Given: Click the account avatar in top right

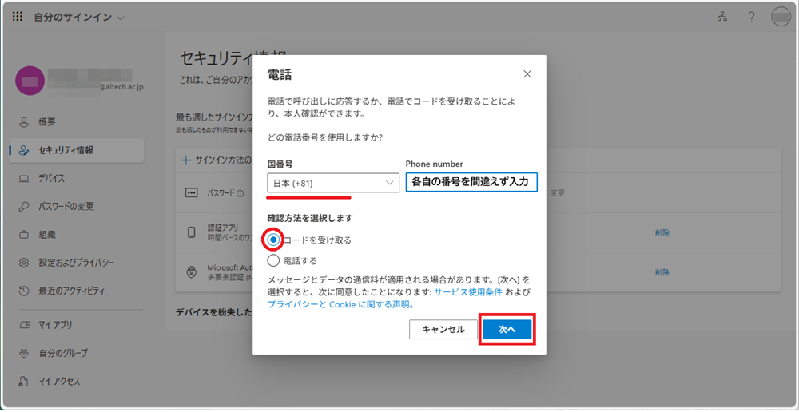Looking at the screenshot, I should pos(780,17).
